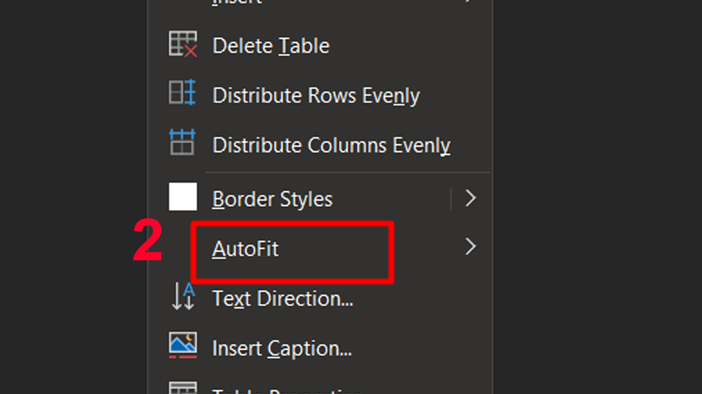702x394 pixels.
Task: Click the Distribute Rows Evenly icon
Action: pos(183,94)
